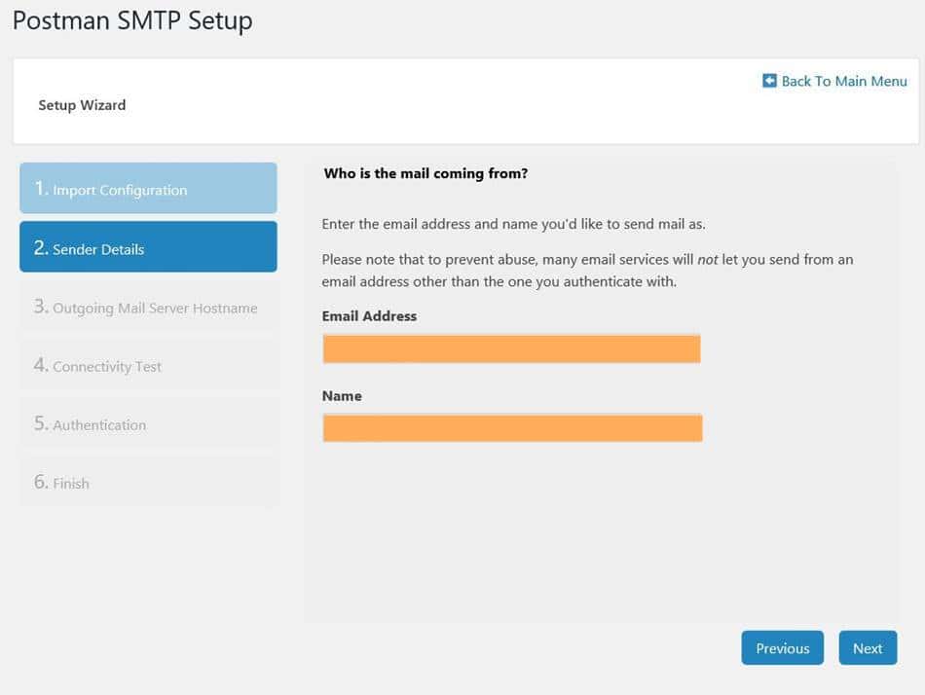Viewport: 925px width, 695px height.
Task: Click the Setup Wizard heading
Action: tap(82, 104)
